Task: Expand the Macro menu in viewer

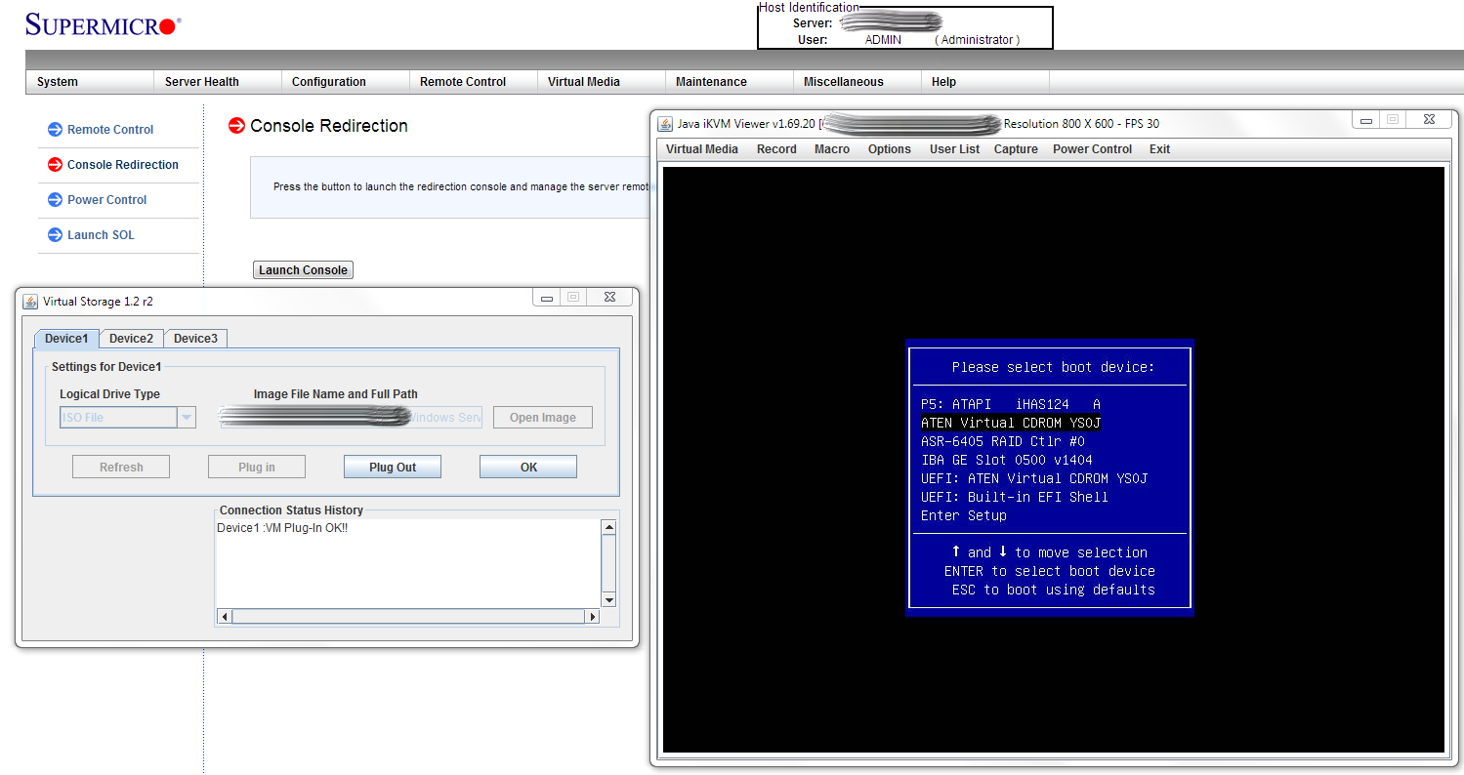Action: pyautogui.click(x=831, y=149)
